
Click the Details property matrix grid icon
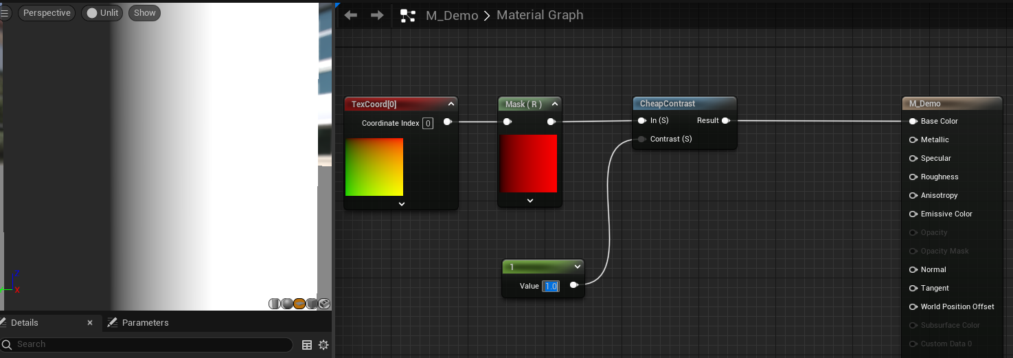pyautogui.click(x=307, y=345)
